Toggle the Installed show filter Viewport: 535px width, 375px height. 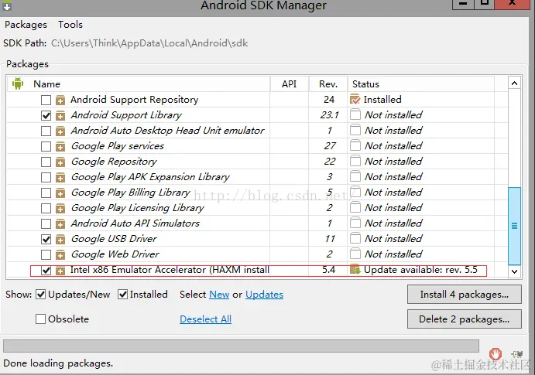click(122, 295)
